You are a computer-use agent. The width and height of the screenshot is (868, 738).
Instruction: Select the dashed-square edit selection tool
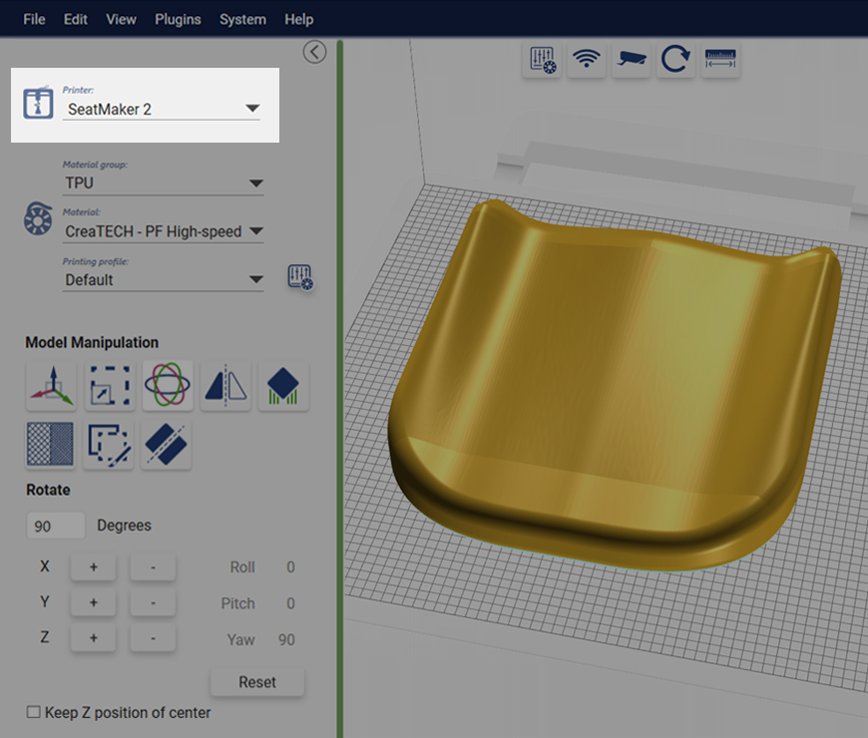(109, 444)
